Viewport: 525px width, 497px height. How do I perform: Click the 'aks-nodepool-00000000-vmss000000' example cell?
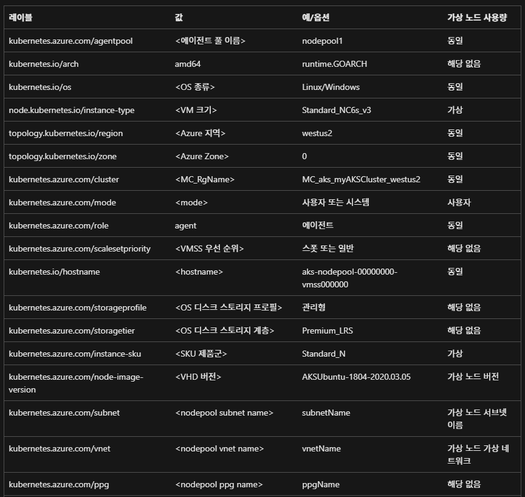[x=349, y=278]
